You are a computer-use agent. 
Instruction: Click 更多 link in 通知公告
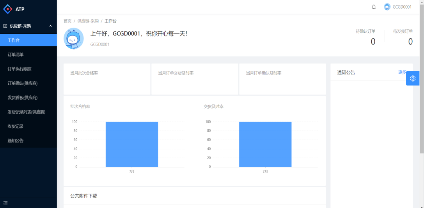[x=402, y=72]
